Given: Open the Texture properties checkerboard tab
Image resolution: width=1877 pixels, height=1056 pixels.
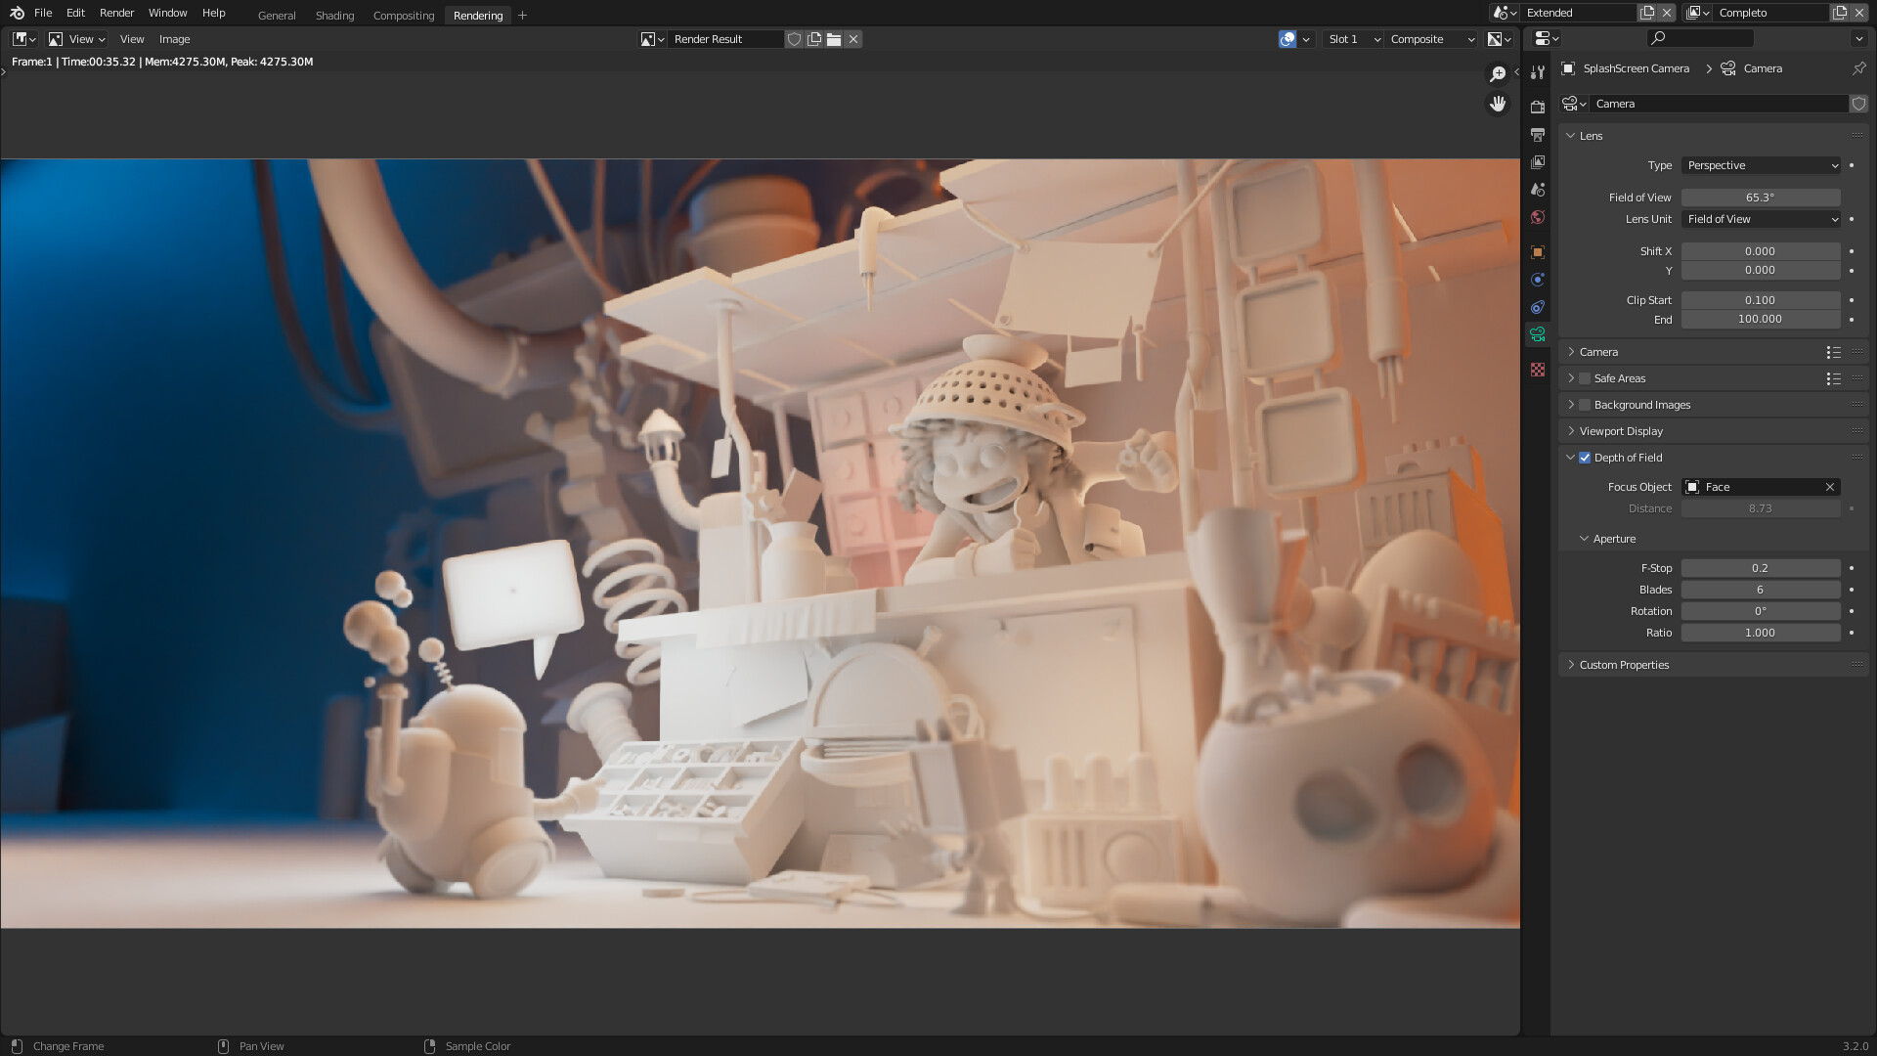Looking at the screenshot, I should pos(1538,370).
